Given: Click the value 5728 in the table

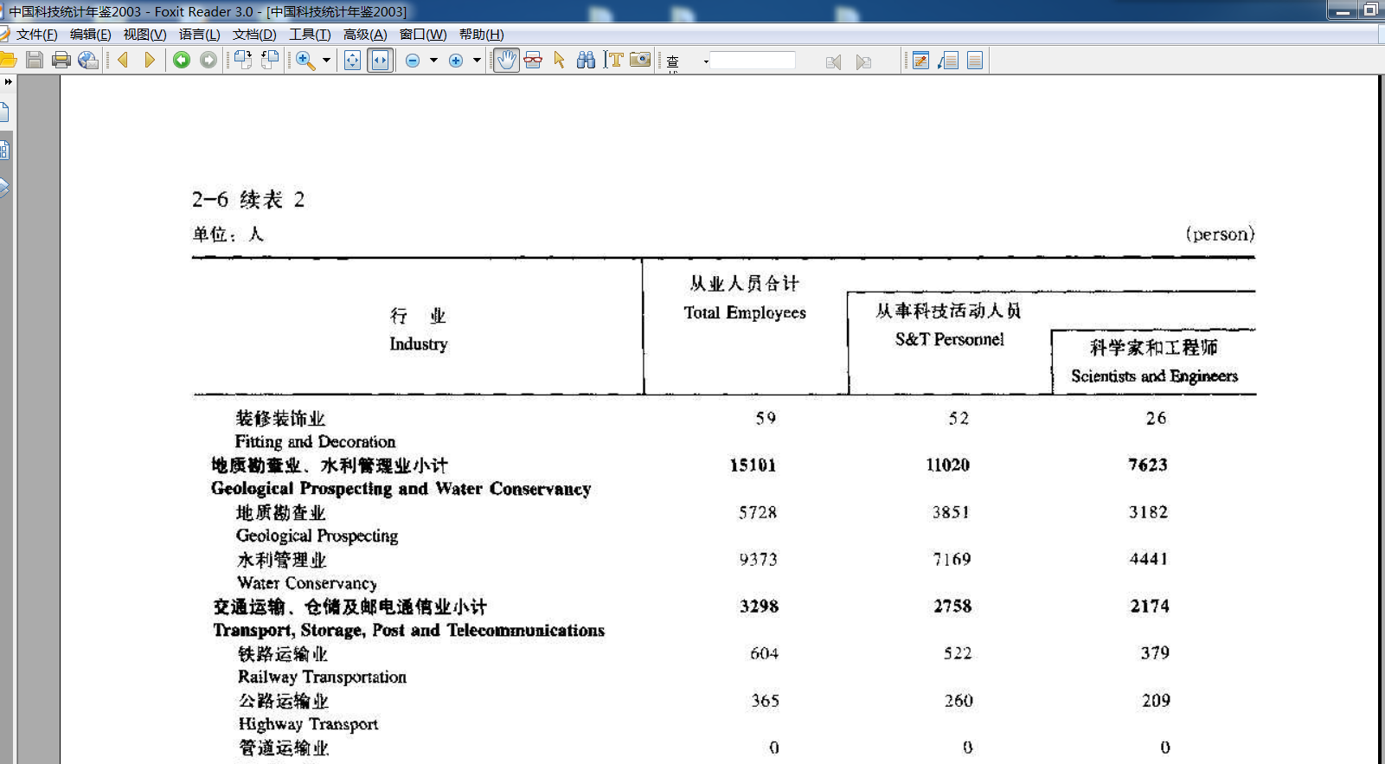Looking at the screenshot, I should 758,512.
